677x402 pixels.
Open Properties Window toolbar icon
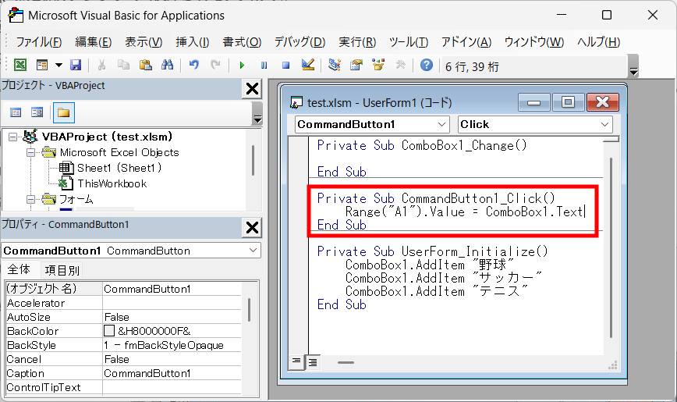(356, 65)
